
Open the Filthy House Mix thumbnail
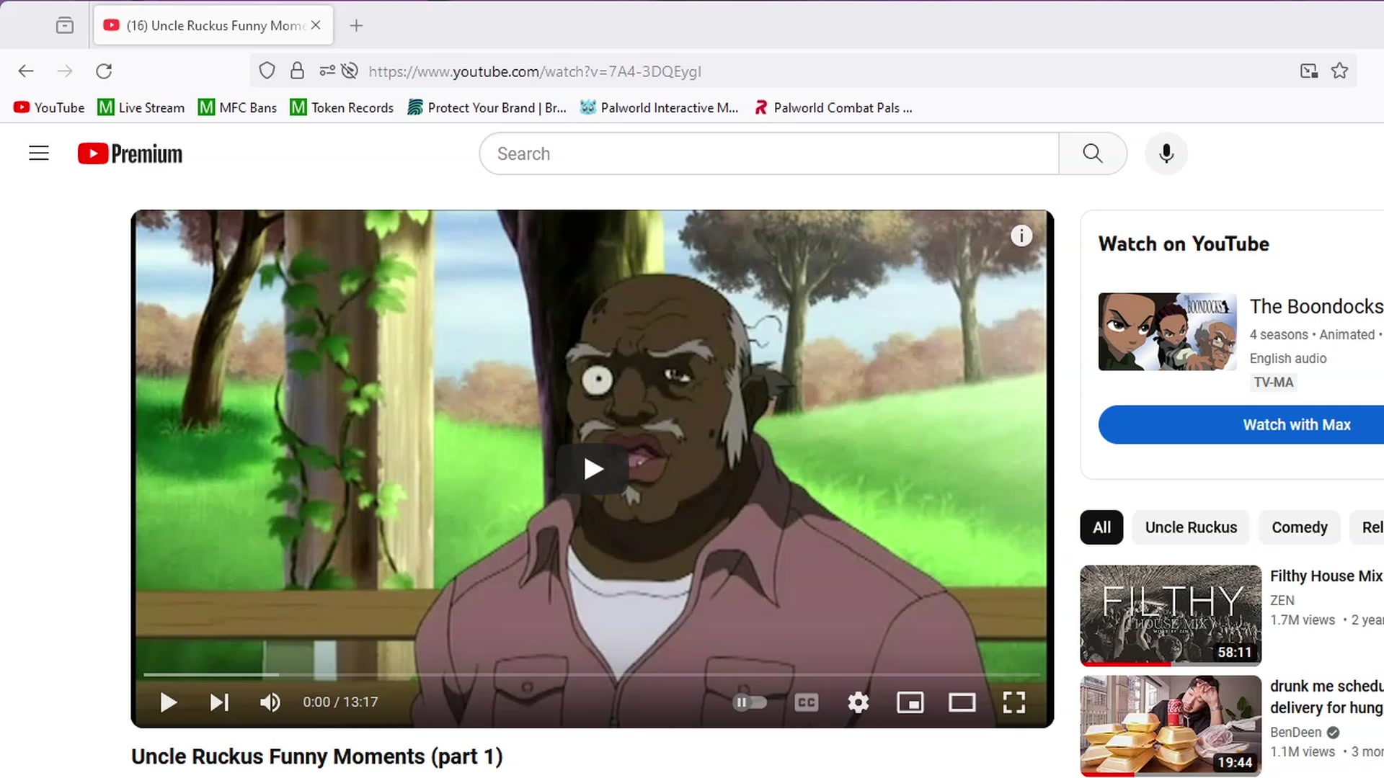pyautogui.click(x=1171, y=616)
